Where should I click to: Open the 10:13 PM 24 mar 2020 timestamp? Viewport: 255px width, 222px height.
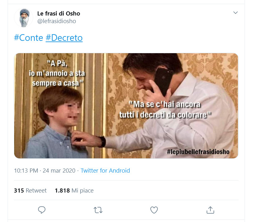(45, 170)
